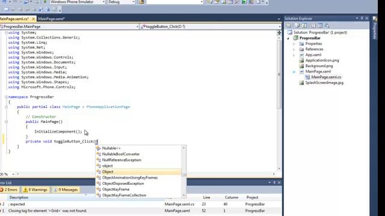This screenshot has width=385, height=216.
Task: Pin or auto-hide the Error List panel
Action: tap(274, 182)
